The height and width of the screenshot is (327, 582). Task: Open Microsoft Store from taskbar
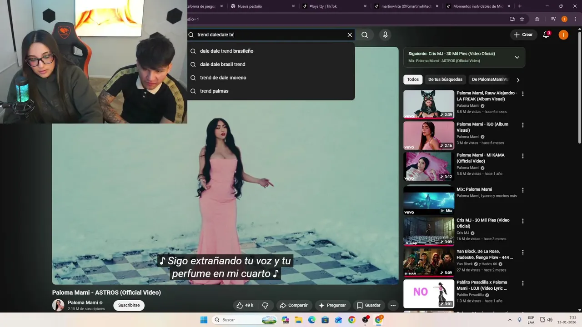(x=325, y=320)
